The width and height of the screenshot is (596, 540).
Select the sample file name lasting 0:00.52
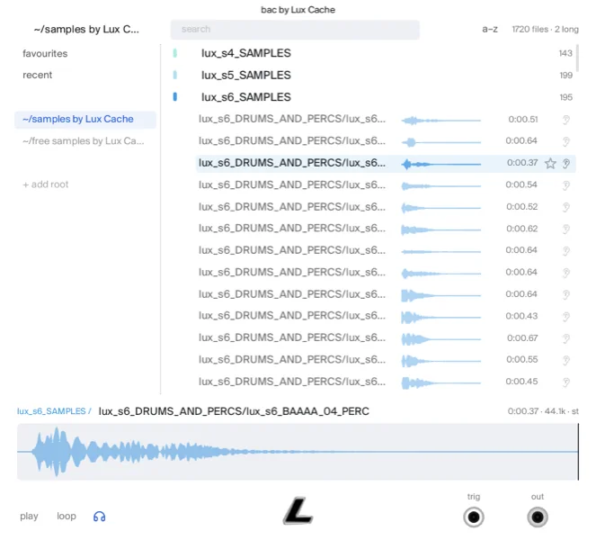[x=292, y=207]
